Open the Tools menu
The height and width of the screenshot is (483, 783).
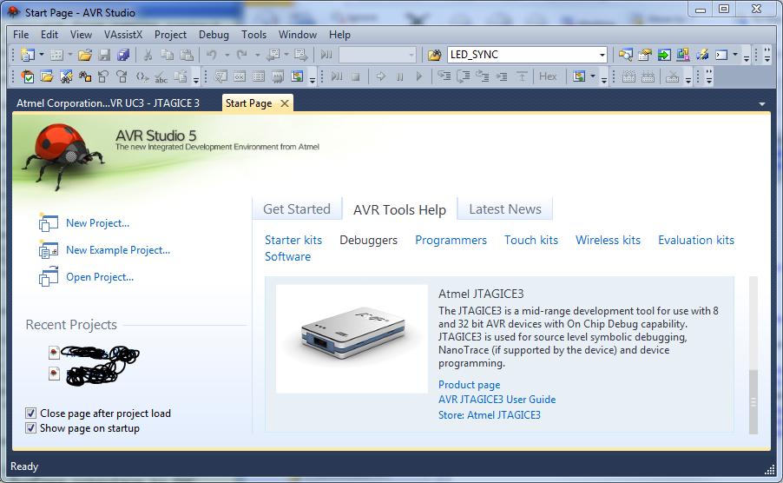pos(253,35)
